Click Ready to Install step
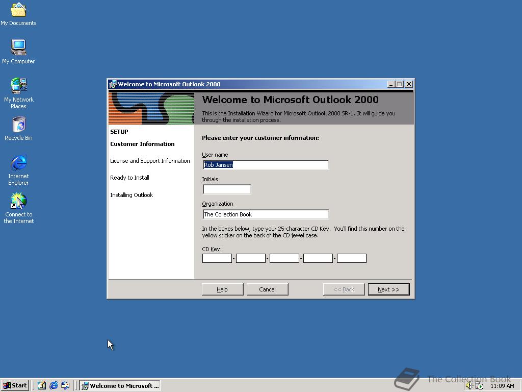This screenshot has width=522, height=392. [x=130, y=178]
